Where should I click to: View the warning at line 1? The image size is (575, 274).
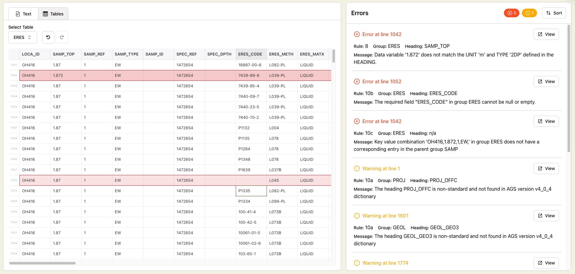pyautogui.click(x=546, y=168)
